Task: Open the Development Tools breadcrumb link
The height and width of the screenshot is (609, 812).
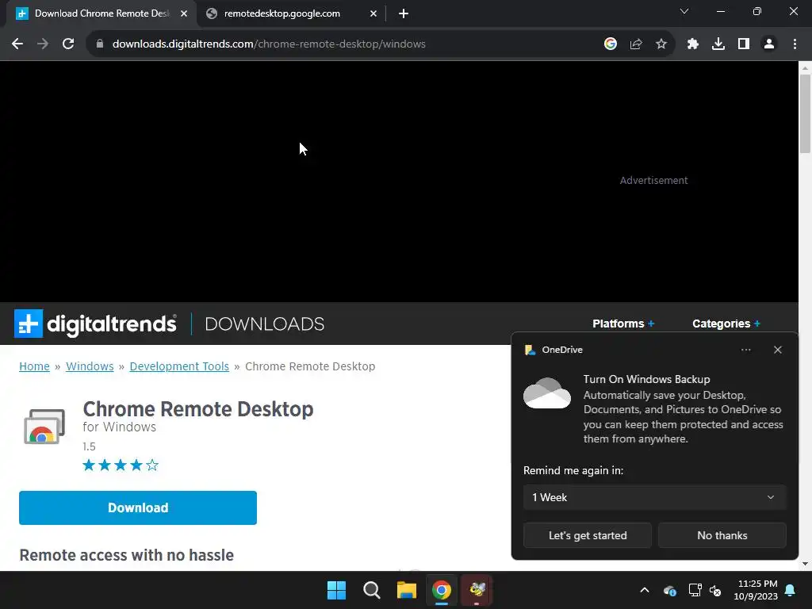Action: tap(179, 366)
